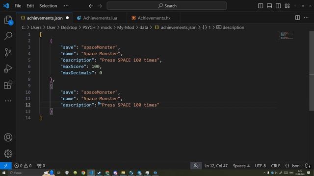Click the VS Code logo in title bar

6,6
